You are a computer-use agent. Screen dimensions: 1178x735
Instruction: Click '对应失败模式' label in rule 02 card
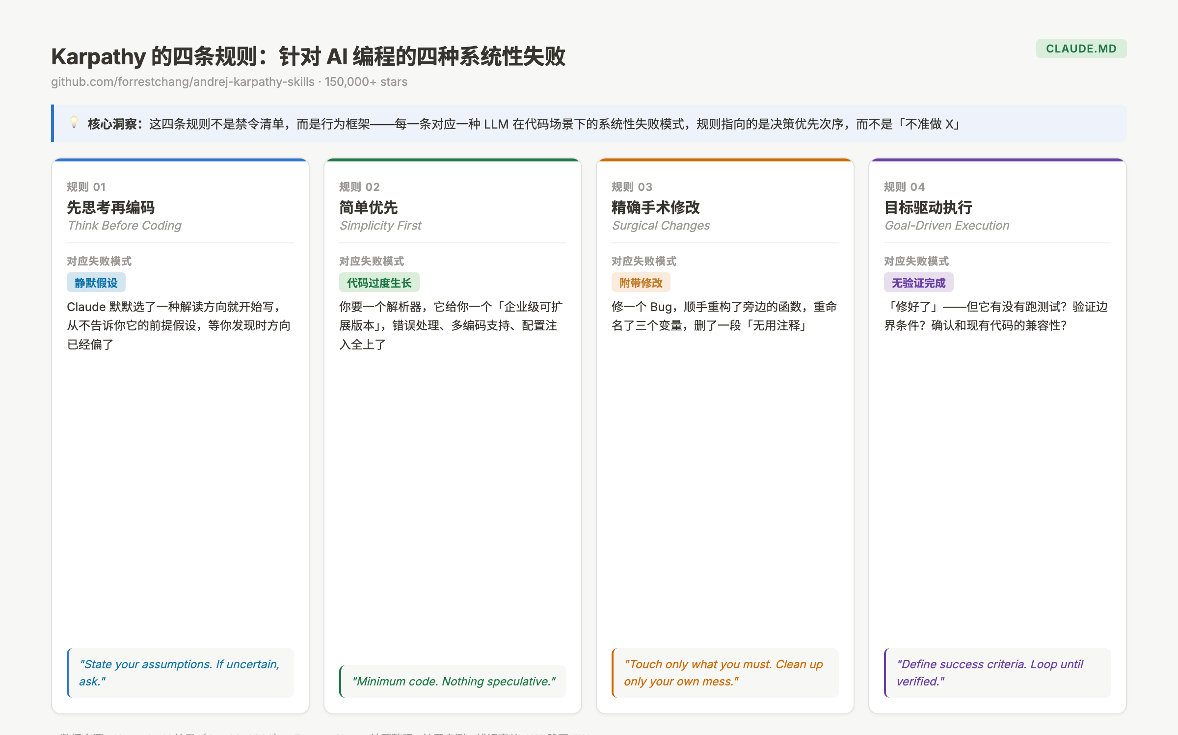tap(372, 261)
